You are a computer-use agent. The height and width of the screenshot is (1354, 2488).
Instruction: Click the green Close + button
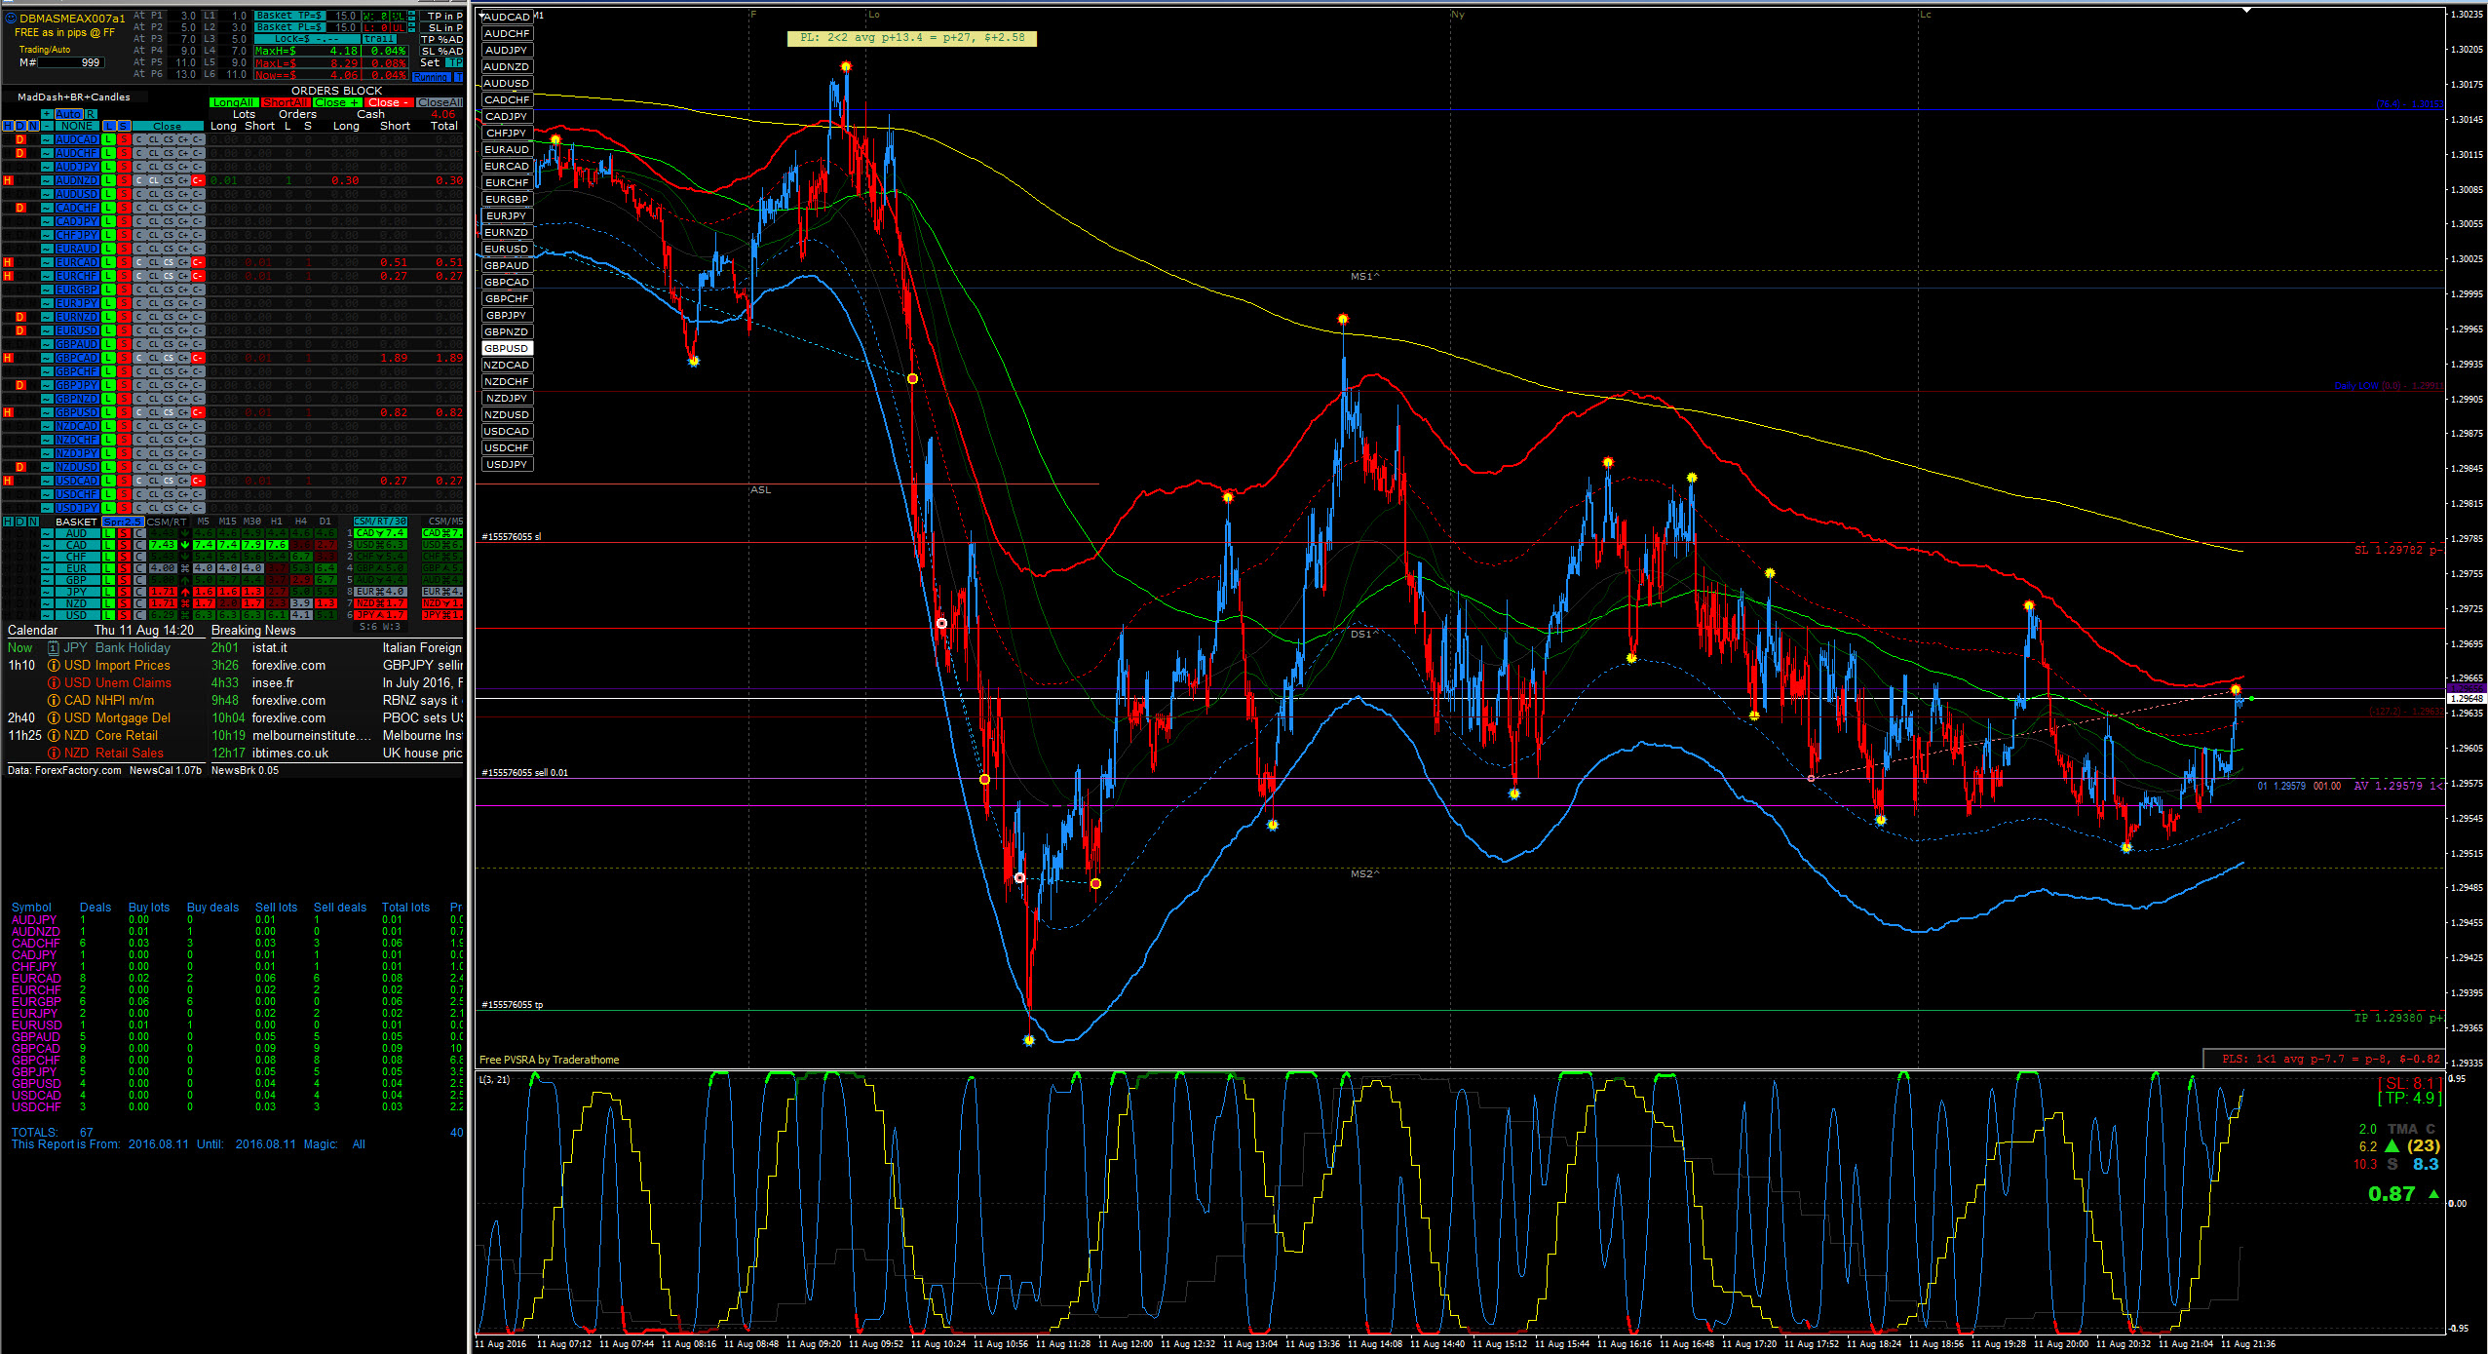click(337, 102)
